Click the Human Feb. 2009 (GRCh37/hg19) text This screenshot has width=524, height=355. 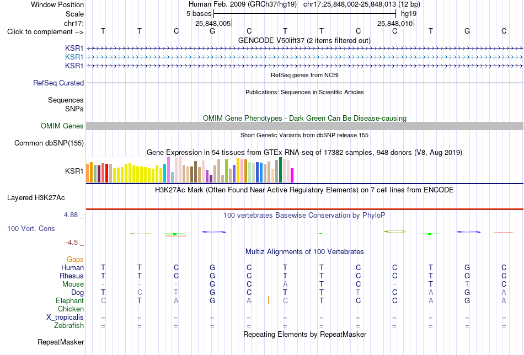tap(243, 4)
